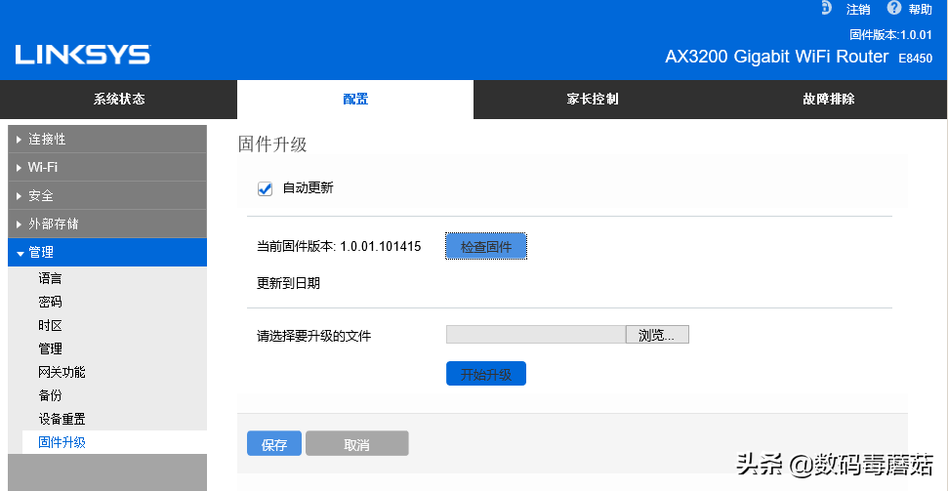948x491 pixels.
Task: Expand the 连接性 sidebar section
Action: 107,139
